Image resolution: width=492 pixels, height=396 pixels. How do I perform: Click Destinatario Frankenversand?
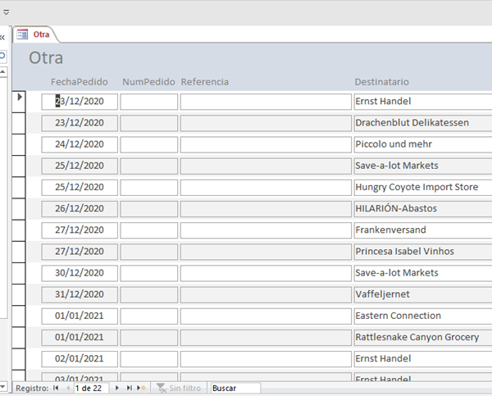tap(423, 230)
